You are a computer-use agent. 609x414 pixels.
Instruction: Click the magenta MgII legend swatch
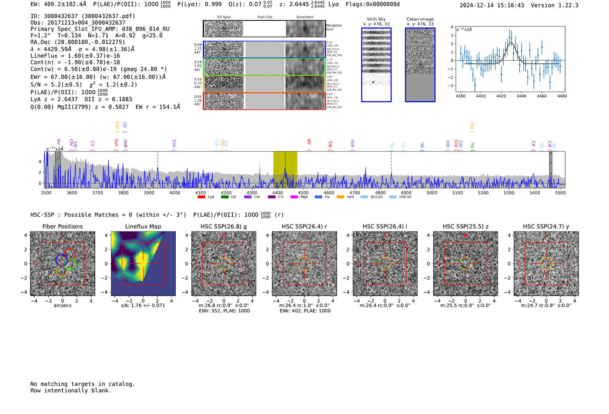coord(294,197)
